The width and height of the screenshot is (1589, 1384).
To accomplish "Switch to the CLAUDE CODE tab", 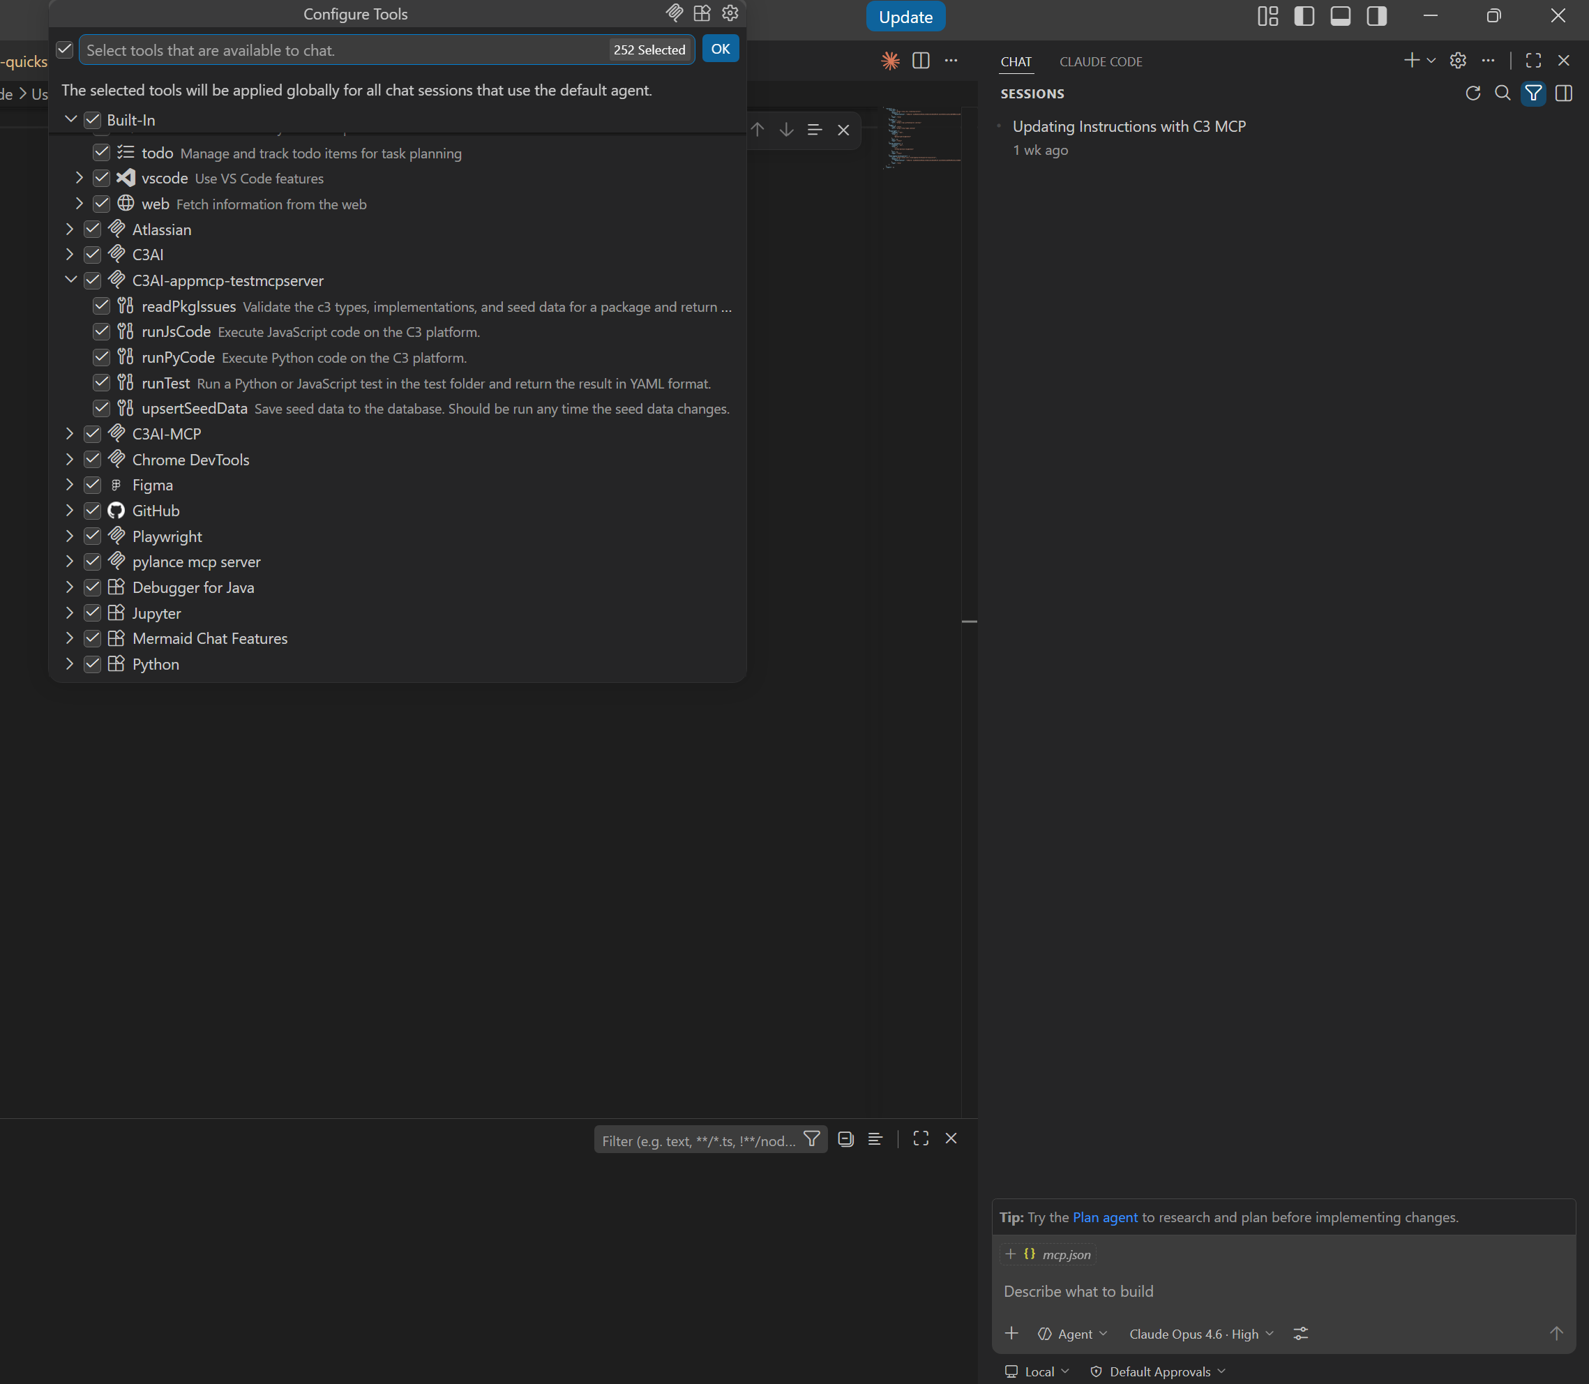I will pos(1100,62).
